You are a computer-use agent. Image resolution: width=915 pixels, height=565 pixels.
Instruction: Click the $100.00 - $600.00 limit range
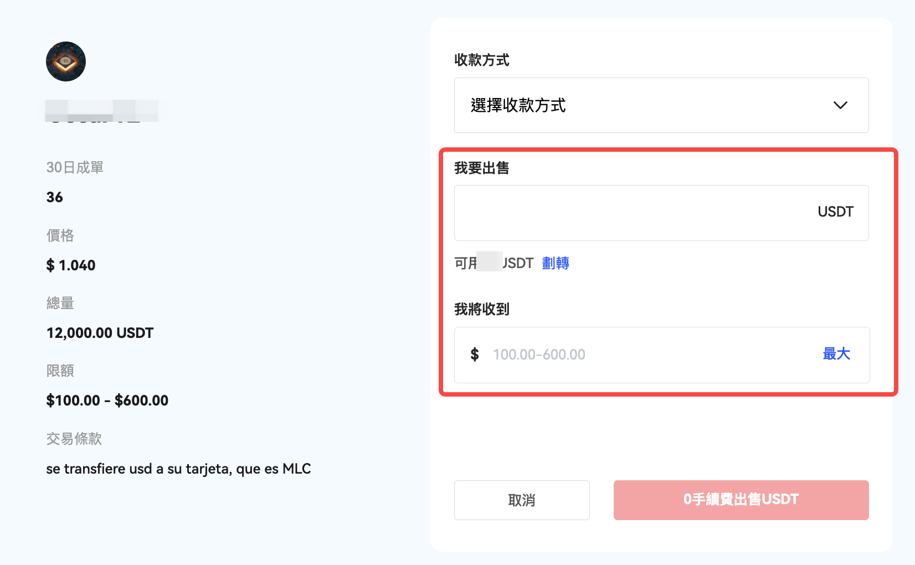click(107, 400)
